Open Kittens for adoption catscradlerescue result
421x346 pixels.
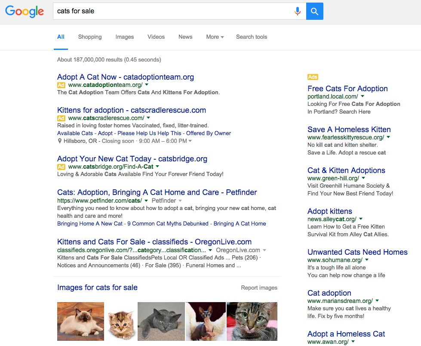(x=132, y=110)
